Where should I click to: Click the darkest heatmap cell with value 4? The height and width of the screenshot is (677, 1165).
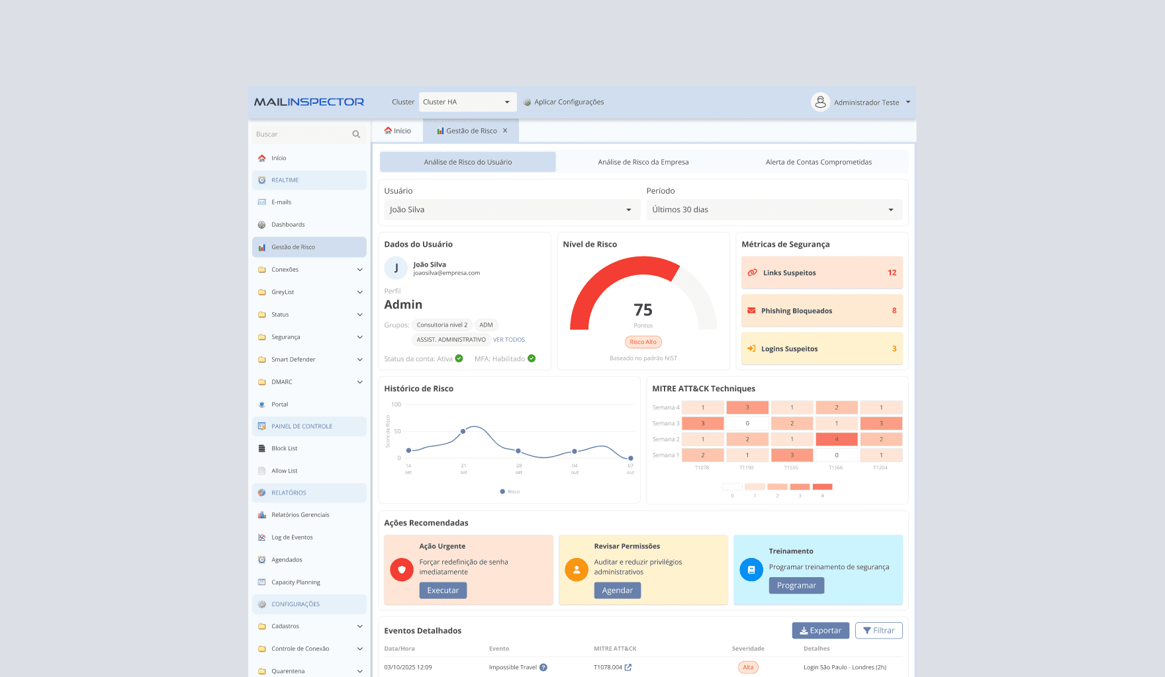tap(837, 439)
